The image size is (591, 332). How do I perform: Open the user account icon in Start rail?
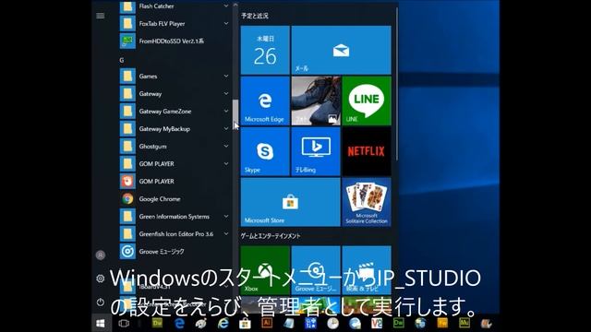coord(101,255)
